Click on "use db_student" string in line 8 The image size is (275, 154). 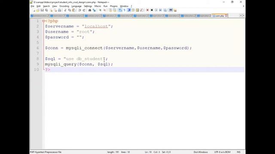tap(84, 59)
